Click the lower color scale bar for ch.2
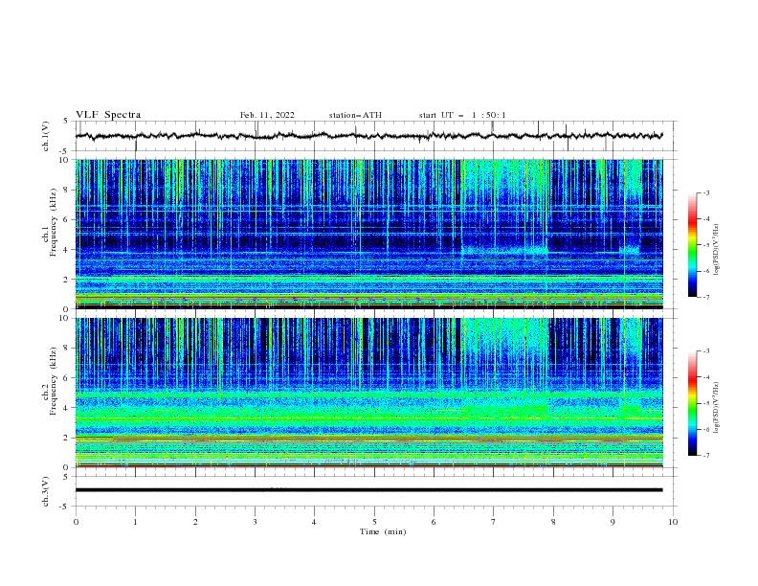 point(692,403)
